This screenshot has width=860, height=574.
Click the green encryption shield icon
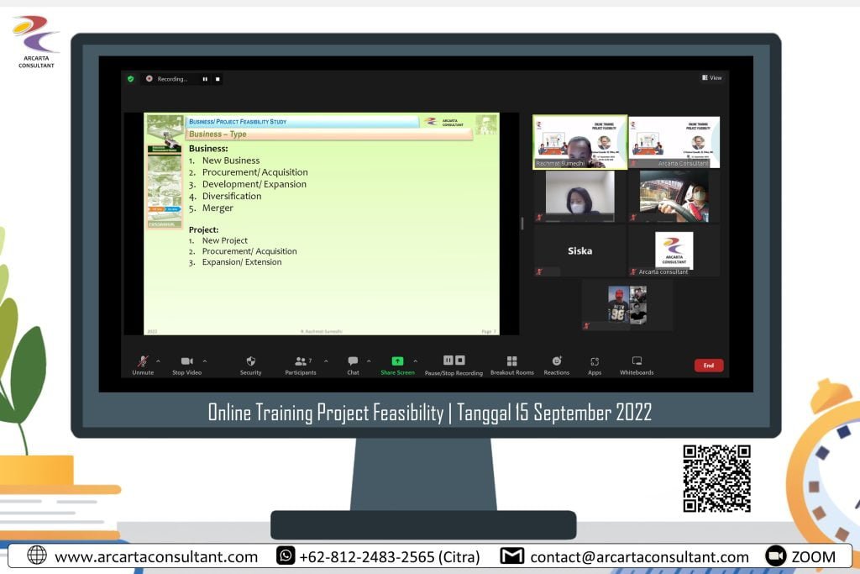(130, 79)
